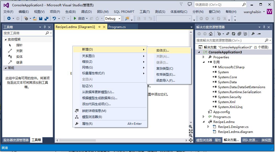Open the 文件(F) menu

click(x=8, y=12)
